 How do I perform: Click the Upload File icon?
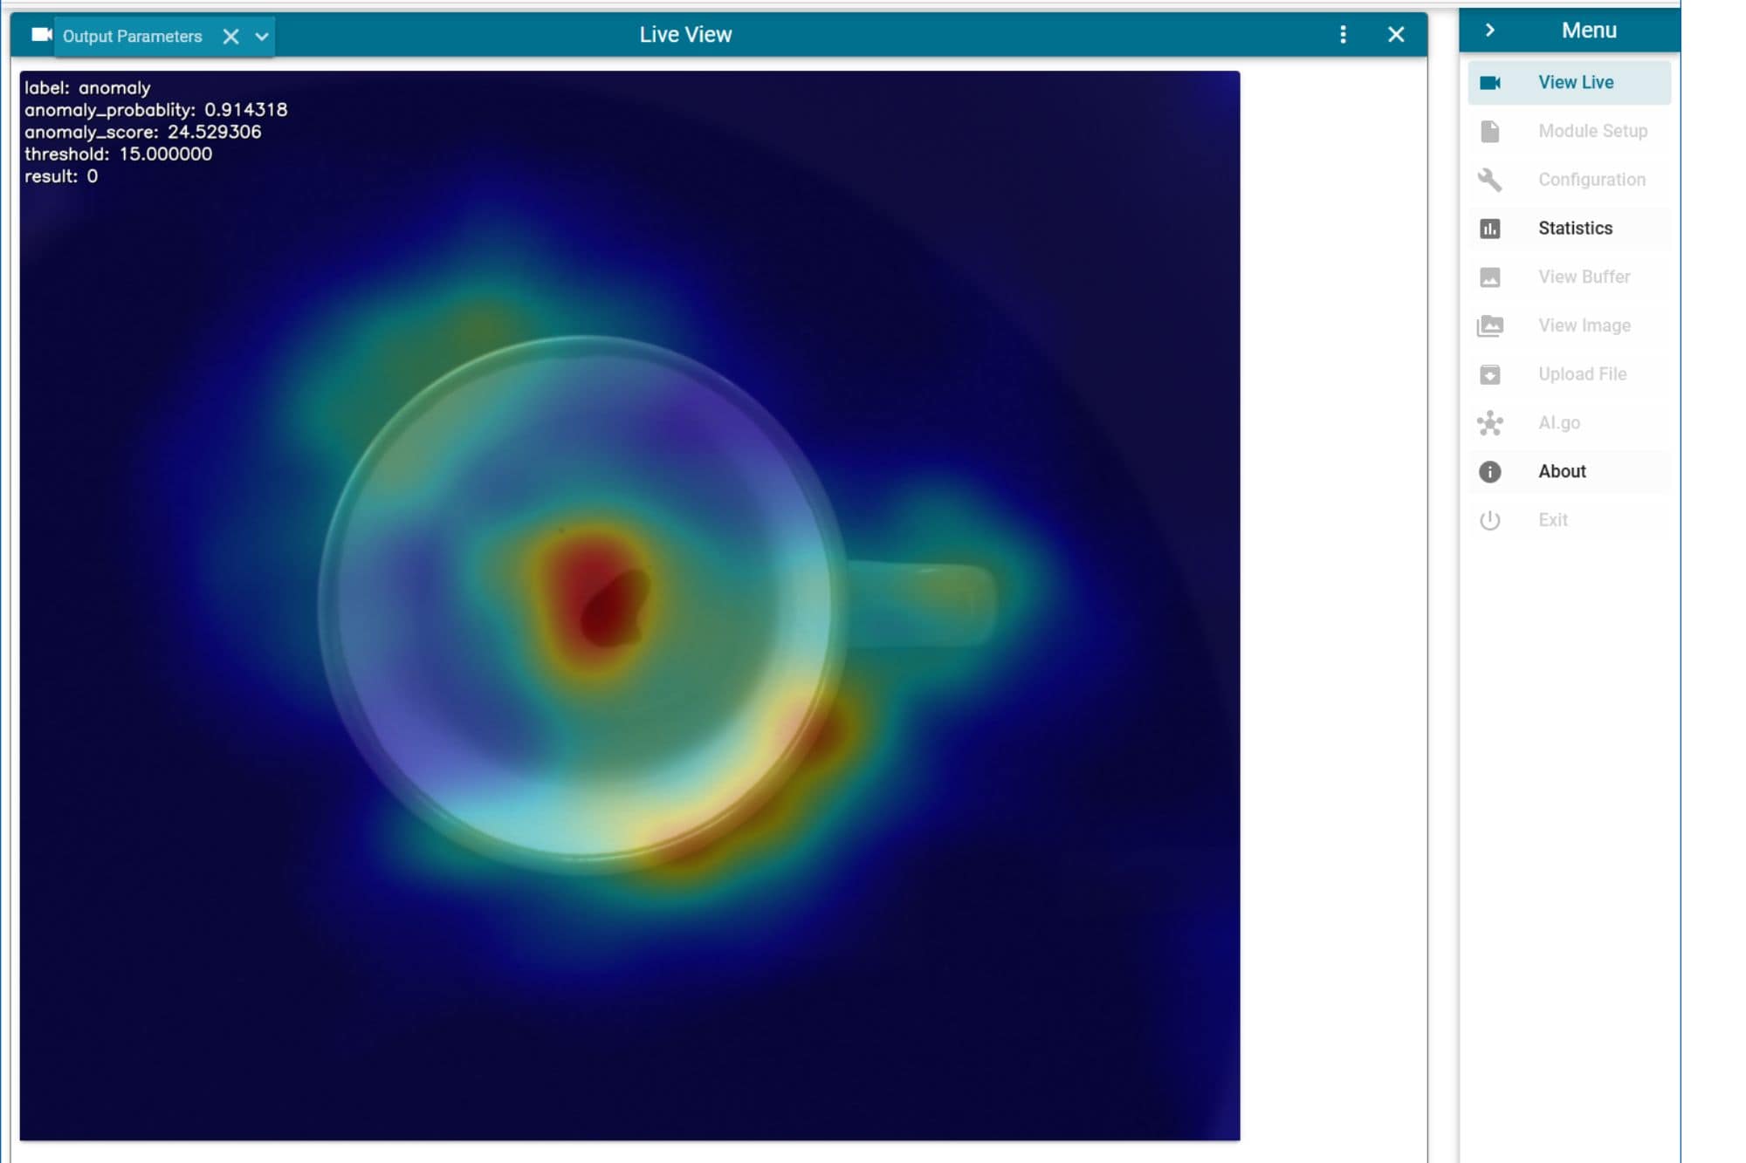tap(1489, 374)
